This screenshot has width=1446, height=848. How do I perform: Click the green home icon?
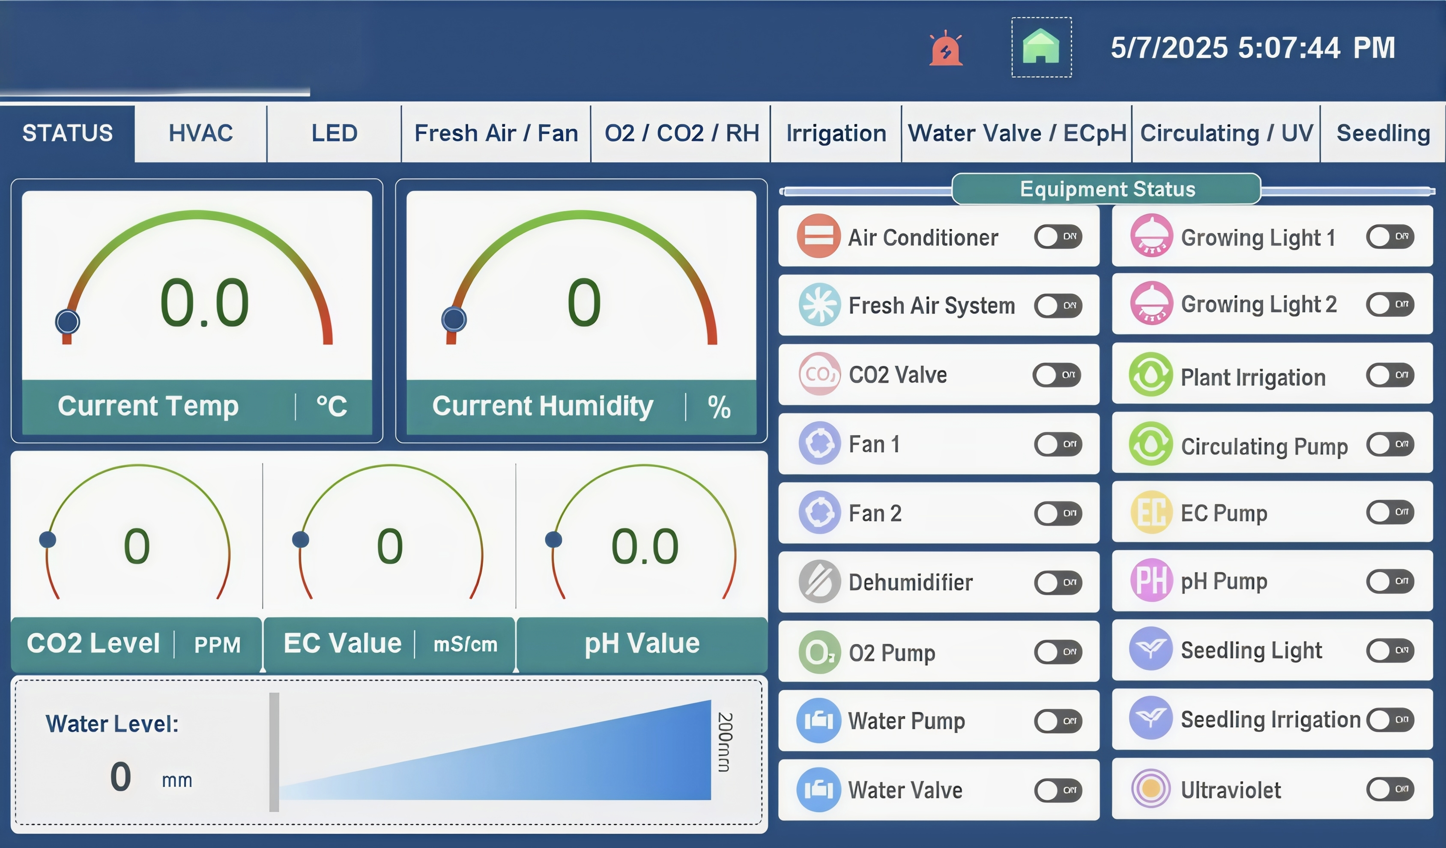point(1041,47)
